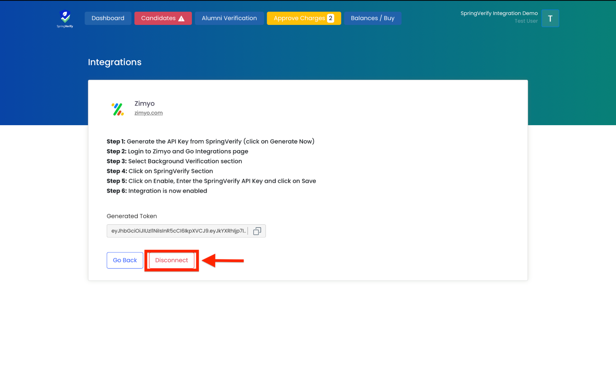The image size is (616, 366).
Task: Click the Disconnect button
Action: click(171, 260)
